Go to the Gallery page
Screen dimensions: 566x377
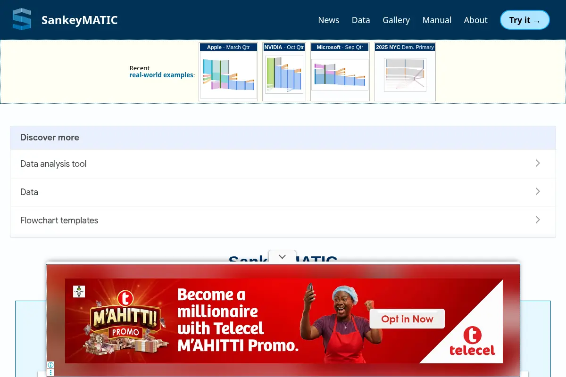tap(396, 20)
